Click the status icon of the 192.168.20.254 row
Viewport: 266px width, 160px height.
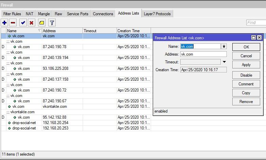(x=9, y=123)
